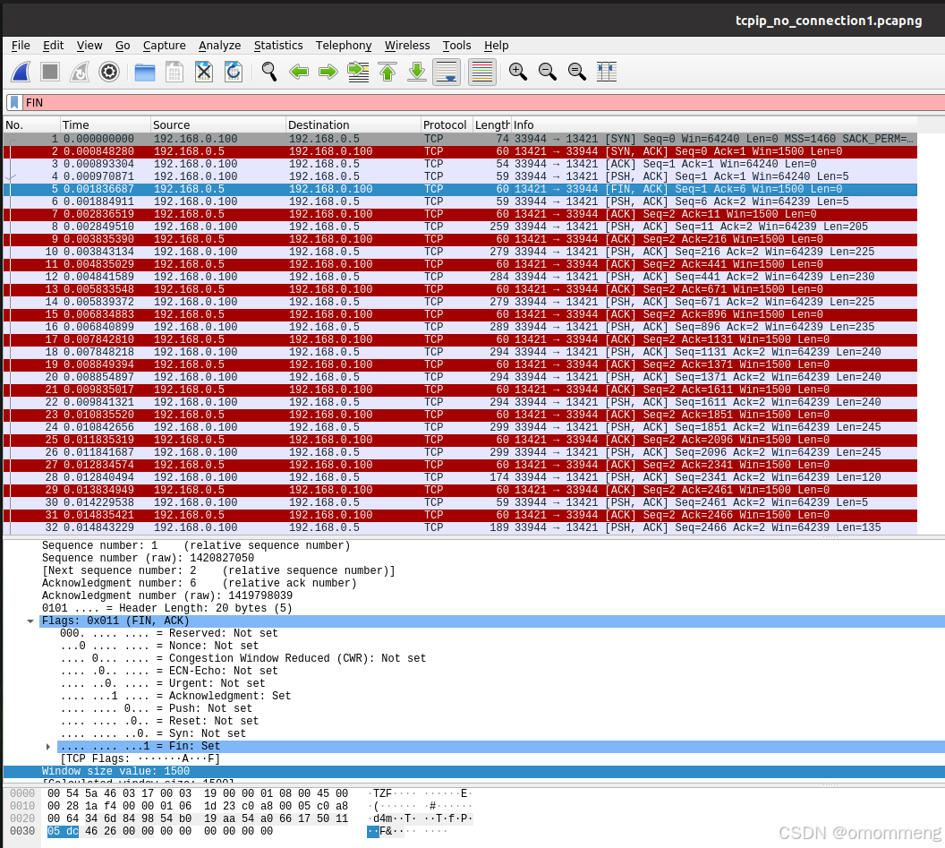Select packet 1 SYN row

point(461,139)
